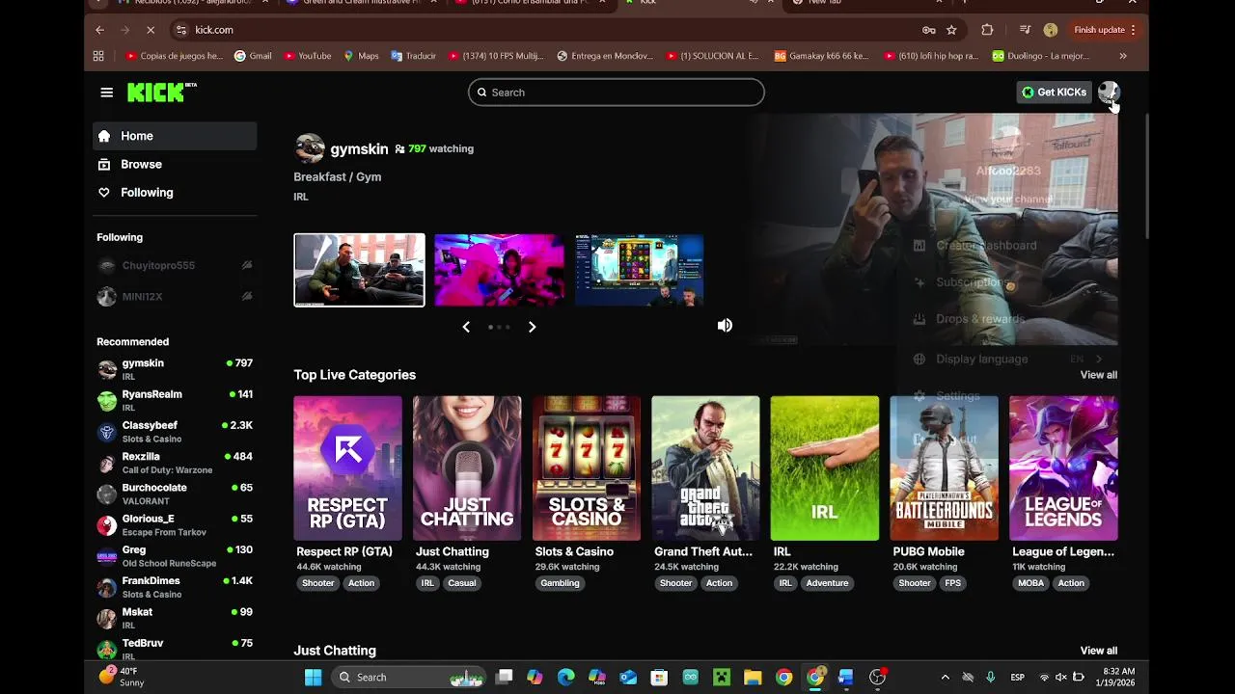Open the Gmail bookmark
1235x694 pixels.
[x=253, y=56]
